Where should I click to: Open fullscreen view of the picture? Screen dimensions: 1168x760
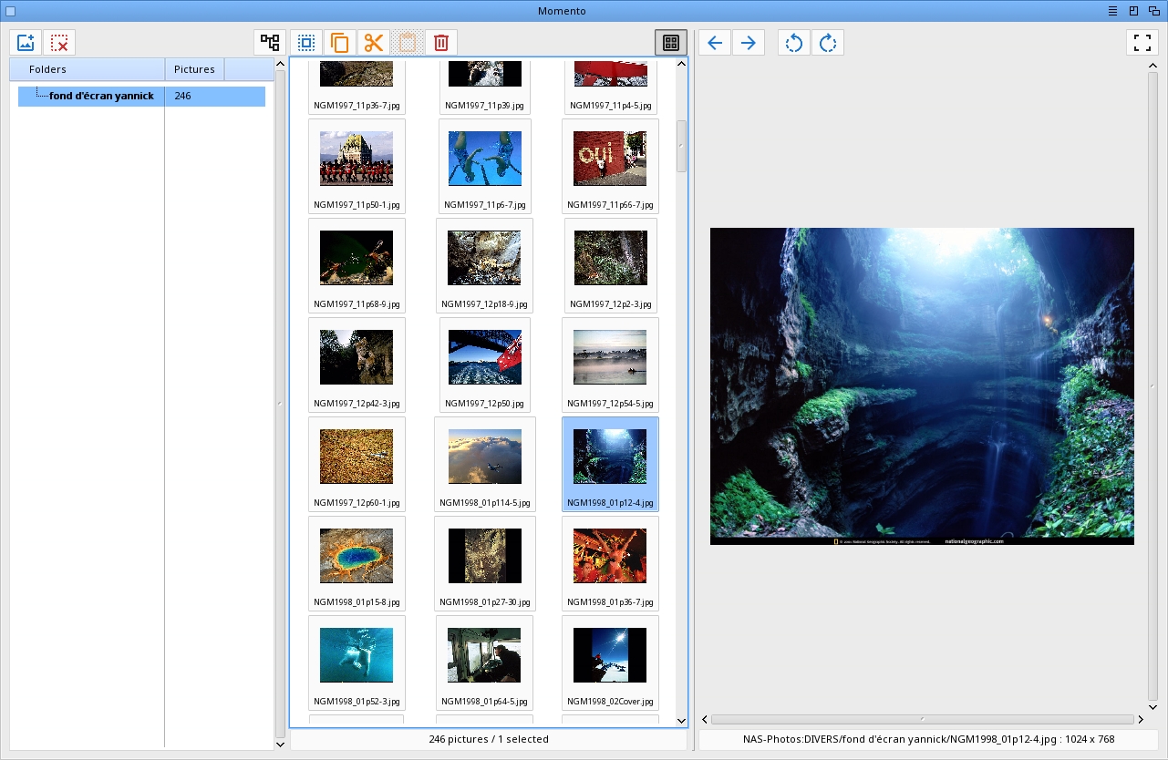tap(1142, 43)
